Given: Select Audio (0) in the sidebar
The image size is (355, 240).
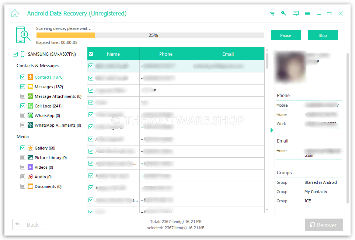Looking at the screenshot, I should (x=43, y=177).
